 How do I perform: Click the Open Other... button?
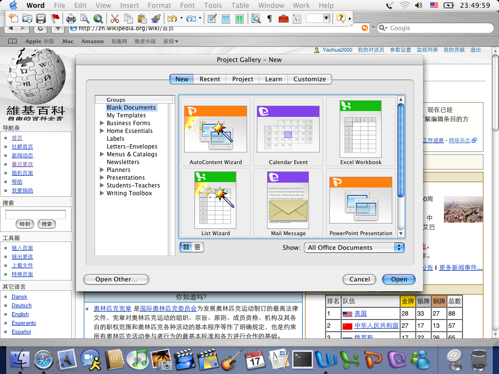tap(116, 279)
